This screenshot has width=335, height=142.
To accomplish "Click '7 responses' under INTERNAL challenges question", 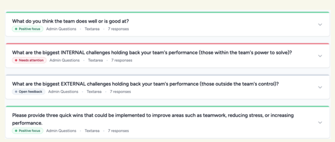I will click(121, 60).
